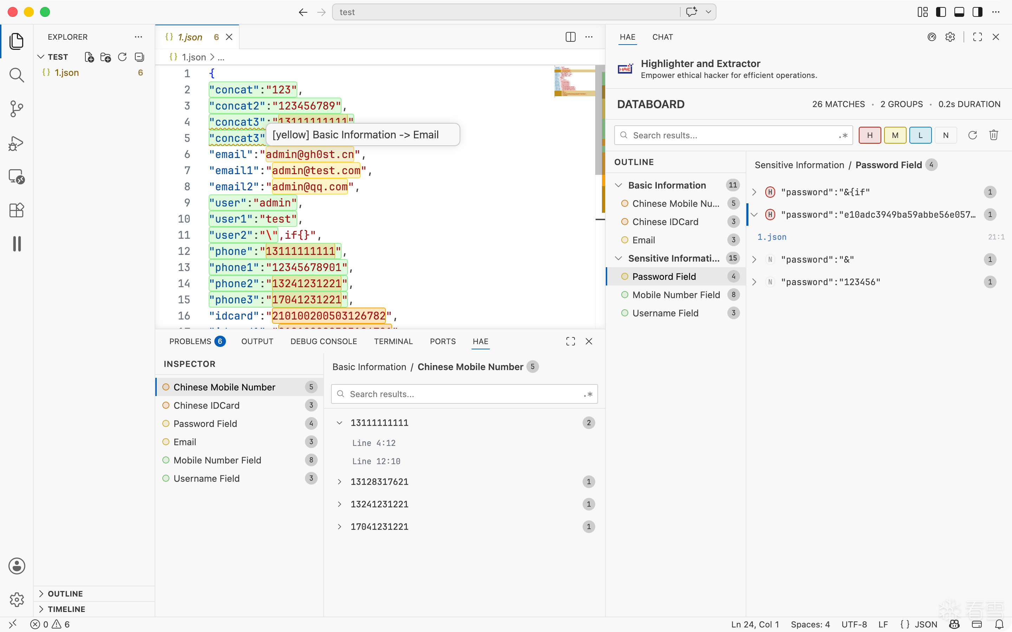Open the 1.json match link
Image resolution: width=1012 pixels, height=632 pixels.
click(772, 237)
